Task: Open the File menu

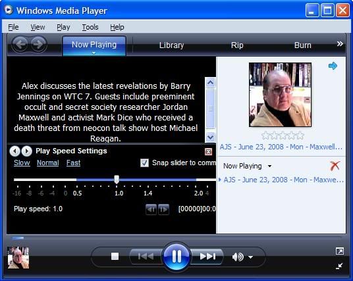Action: (14, 27)
